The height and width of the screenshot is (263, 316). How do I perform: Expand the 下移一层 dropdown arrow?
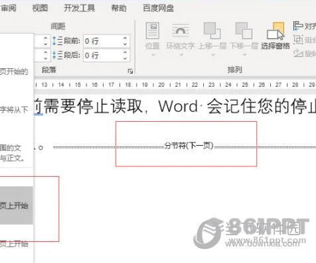click(244, 54)
